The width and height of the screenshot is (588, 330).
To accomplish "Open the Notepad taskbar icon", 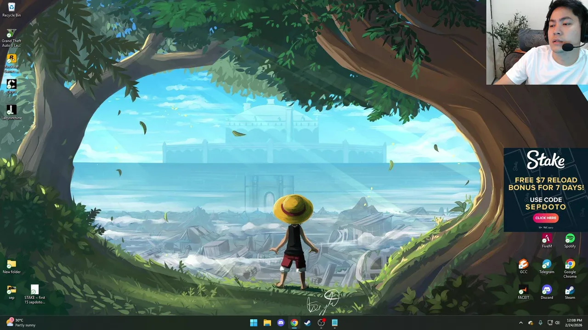I will 335,323.
